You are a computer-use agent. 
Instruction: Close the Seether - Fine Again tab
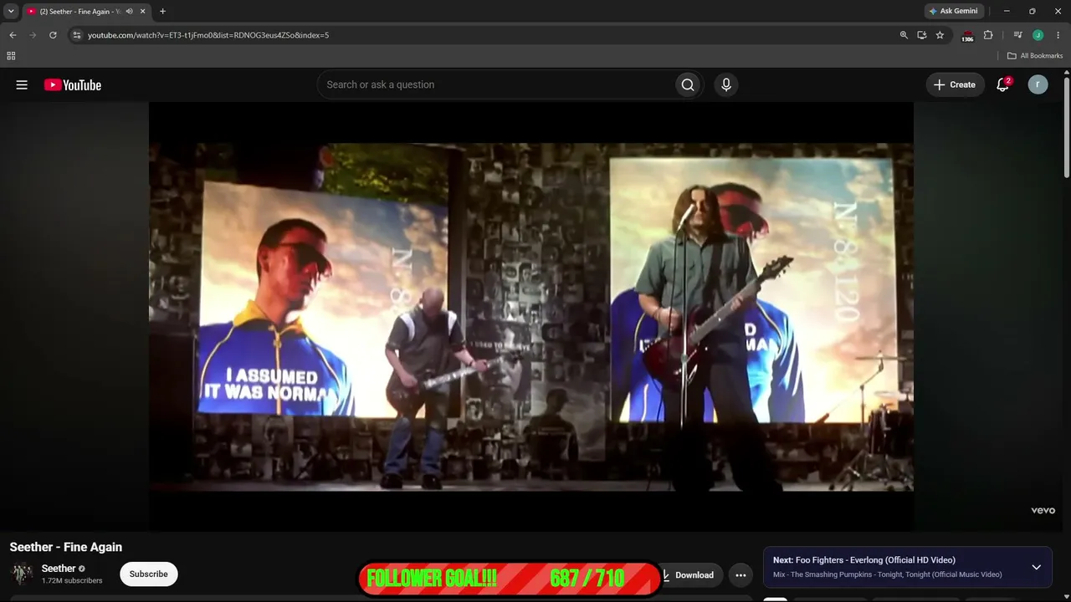(x=143, y=12)
